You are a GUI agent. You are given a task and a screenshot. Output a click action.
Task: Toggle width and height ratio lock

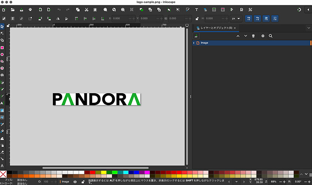click(x=197, y=19)
